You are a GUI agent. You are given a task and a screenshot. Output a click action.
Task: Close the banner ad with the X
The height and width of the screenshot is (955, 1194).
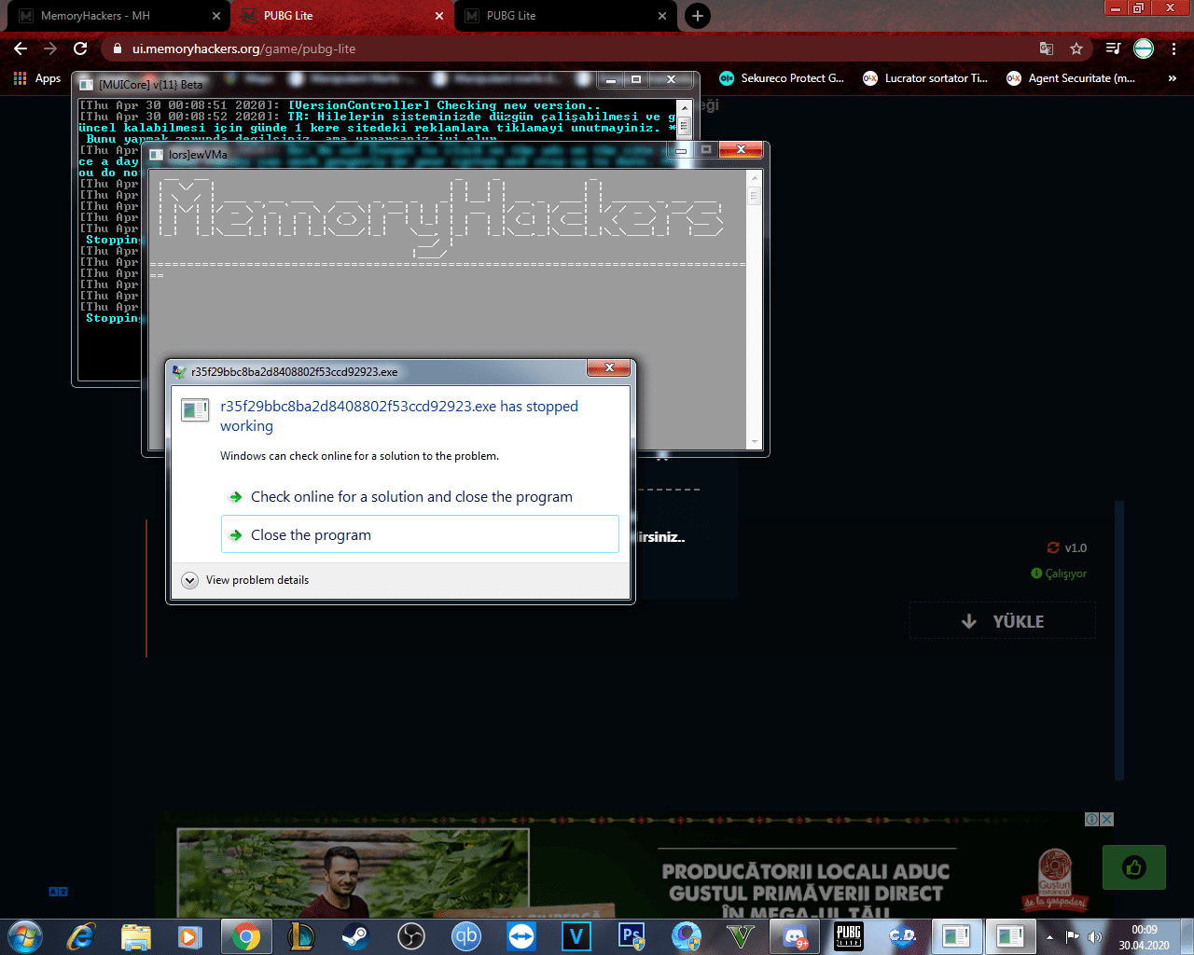(1107, 819)
